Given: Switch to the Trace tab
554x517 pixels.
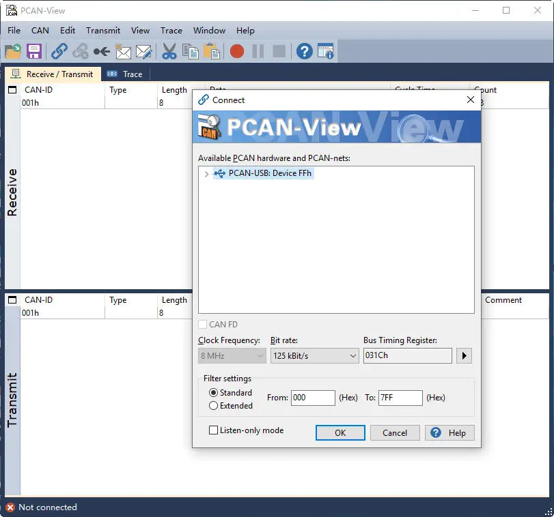Looking at the screenshot, I should tap(126, 74).
